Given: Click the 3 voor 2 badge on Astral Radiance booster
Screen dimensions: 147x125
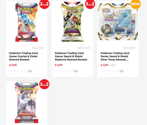Looking at the screenshot, I should click(90, 4).
